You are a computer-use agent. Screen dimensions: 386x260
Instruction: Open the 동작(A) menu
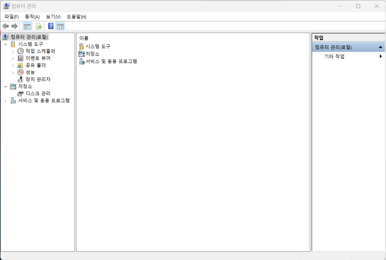32,17
